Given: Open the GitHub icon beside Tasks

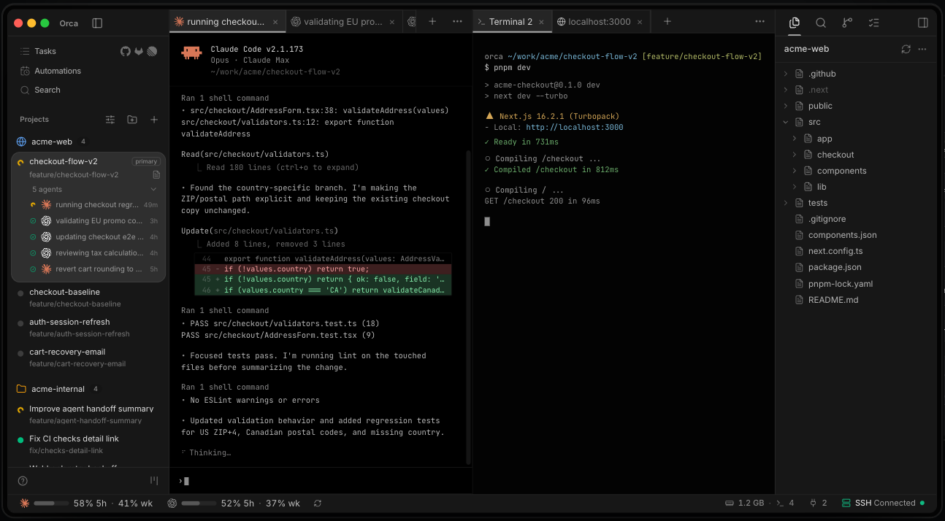Looking at the screenshot, I should 126,51.
